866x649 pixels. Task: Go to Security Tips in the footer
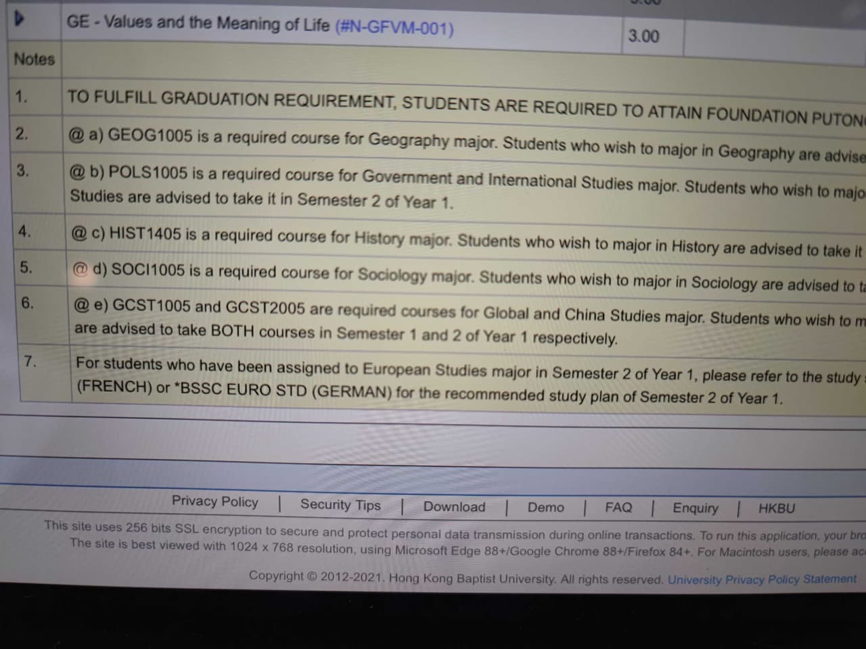point(340,505)
